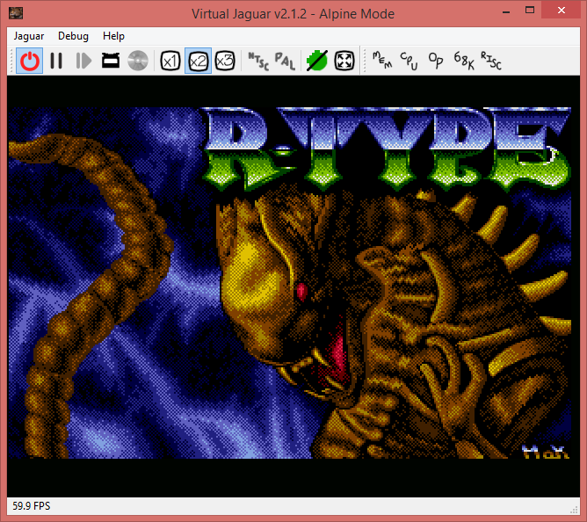Click the R-Type game display area
This screenshot has width=587, height=522.
coord(293,281)
